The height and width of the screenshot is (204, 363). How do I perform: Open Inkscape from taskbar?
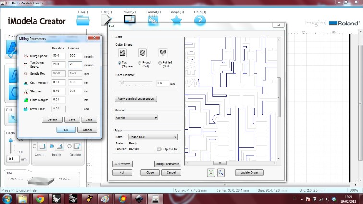[x=139, y=199]
